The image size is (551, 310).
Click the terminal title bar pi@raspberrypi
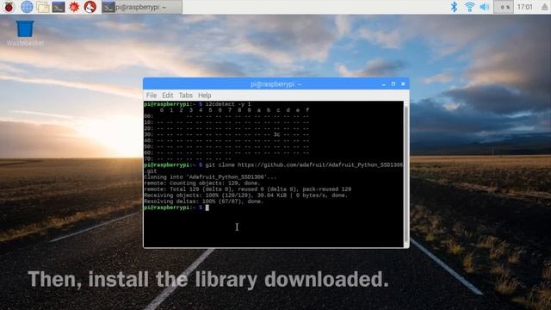pos(275,84)
